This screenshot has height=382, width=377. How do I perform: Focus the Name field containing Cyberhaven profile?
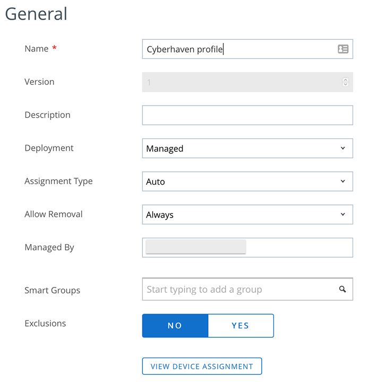[239, 49]
